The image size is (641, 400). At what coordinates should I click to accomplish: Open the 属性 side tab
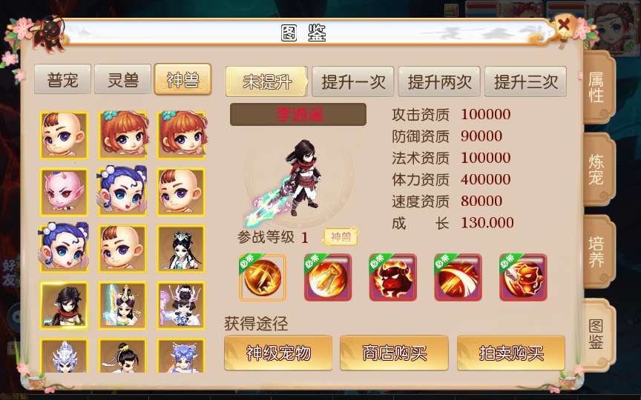pyautogui.click(x=597, y=87)
